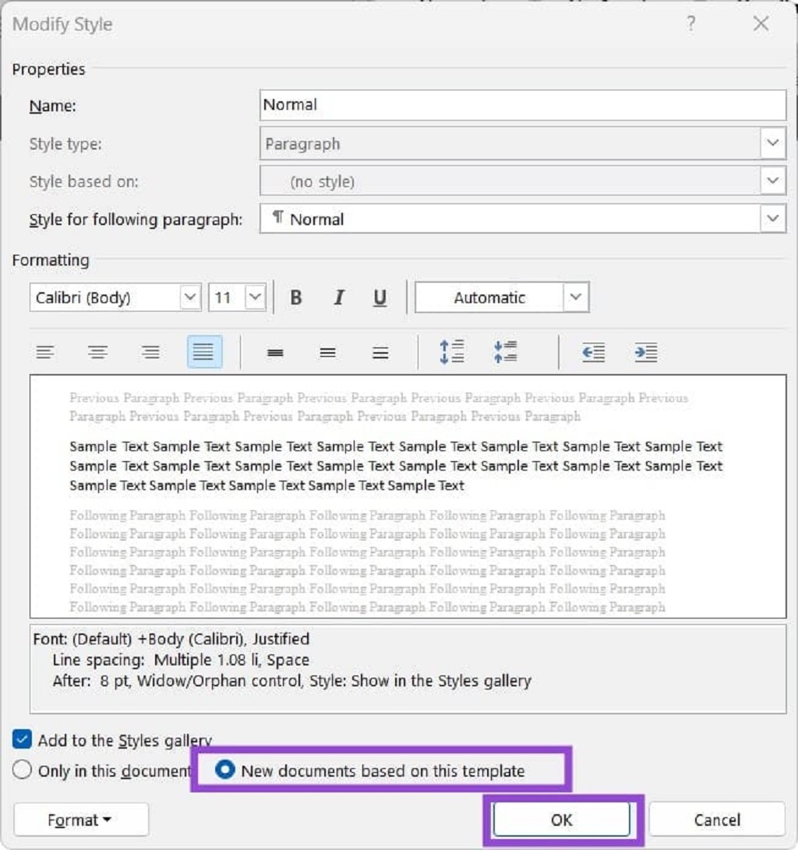Confirm changes with OK button
This screenshot has width=798, height=850.
(562, 820)
